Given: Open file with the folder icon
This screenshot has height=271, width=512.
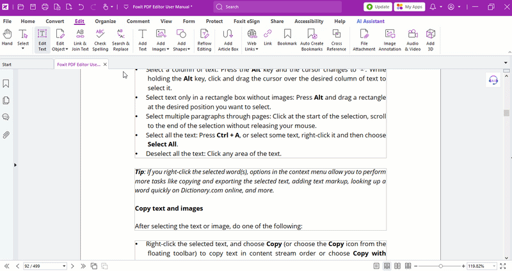Looking at the screenshot, I should [20, 7].
